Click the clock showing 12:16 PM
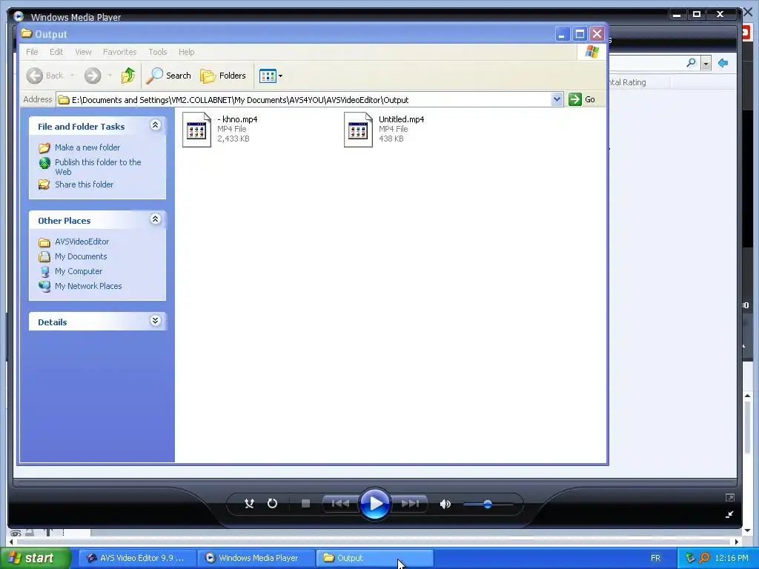759x569 pixels. tap(732, 558)
